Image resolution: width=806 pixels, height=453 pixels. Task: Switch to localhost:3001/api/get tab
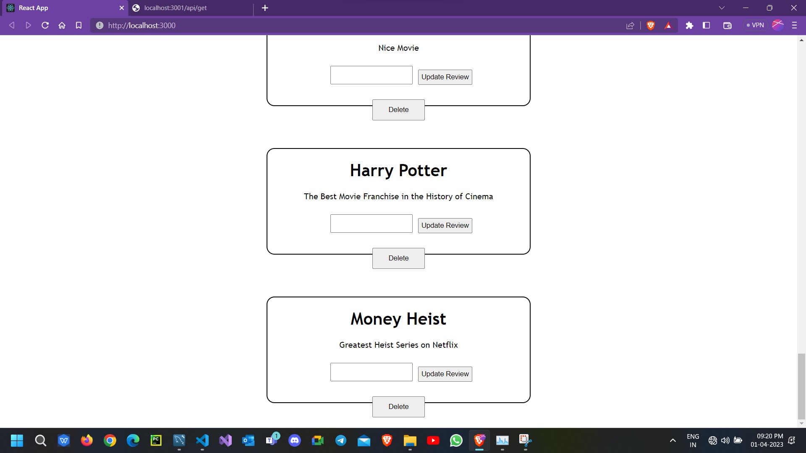click(191, 8)
